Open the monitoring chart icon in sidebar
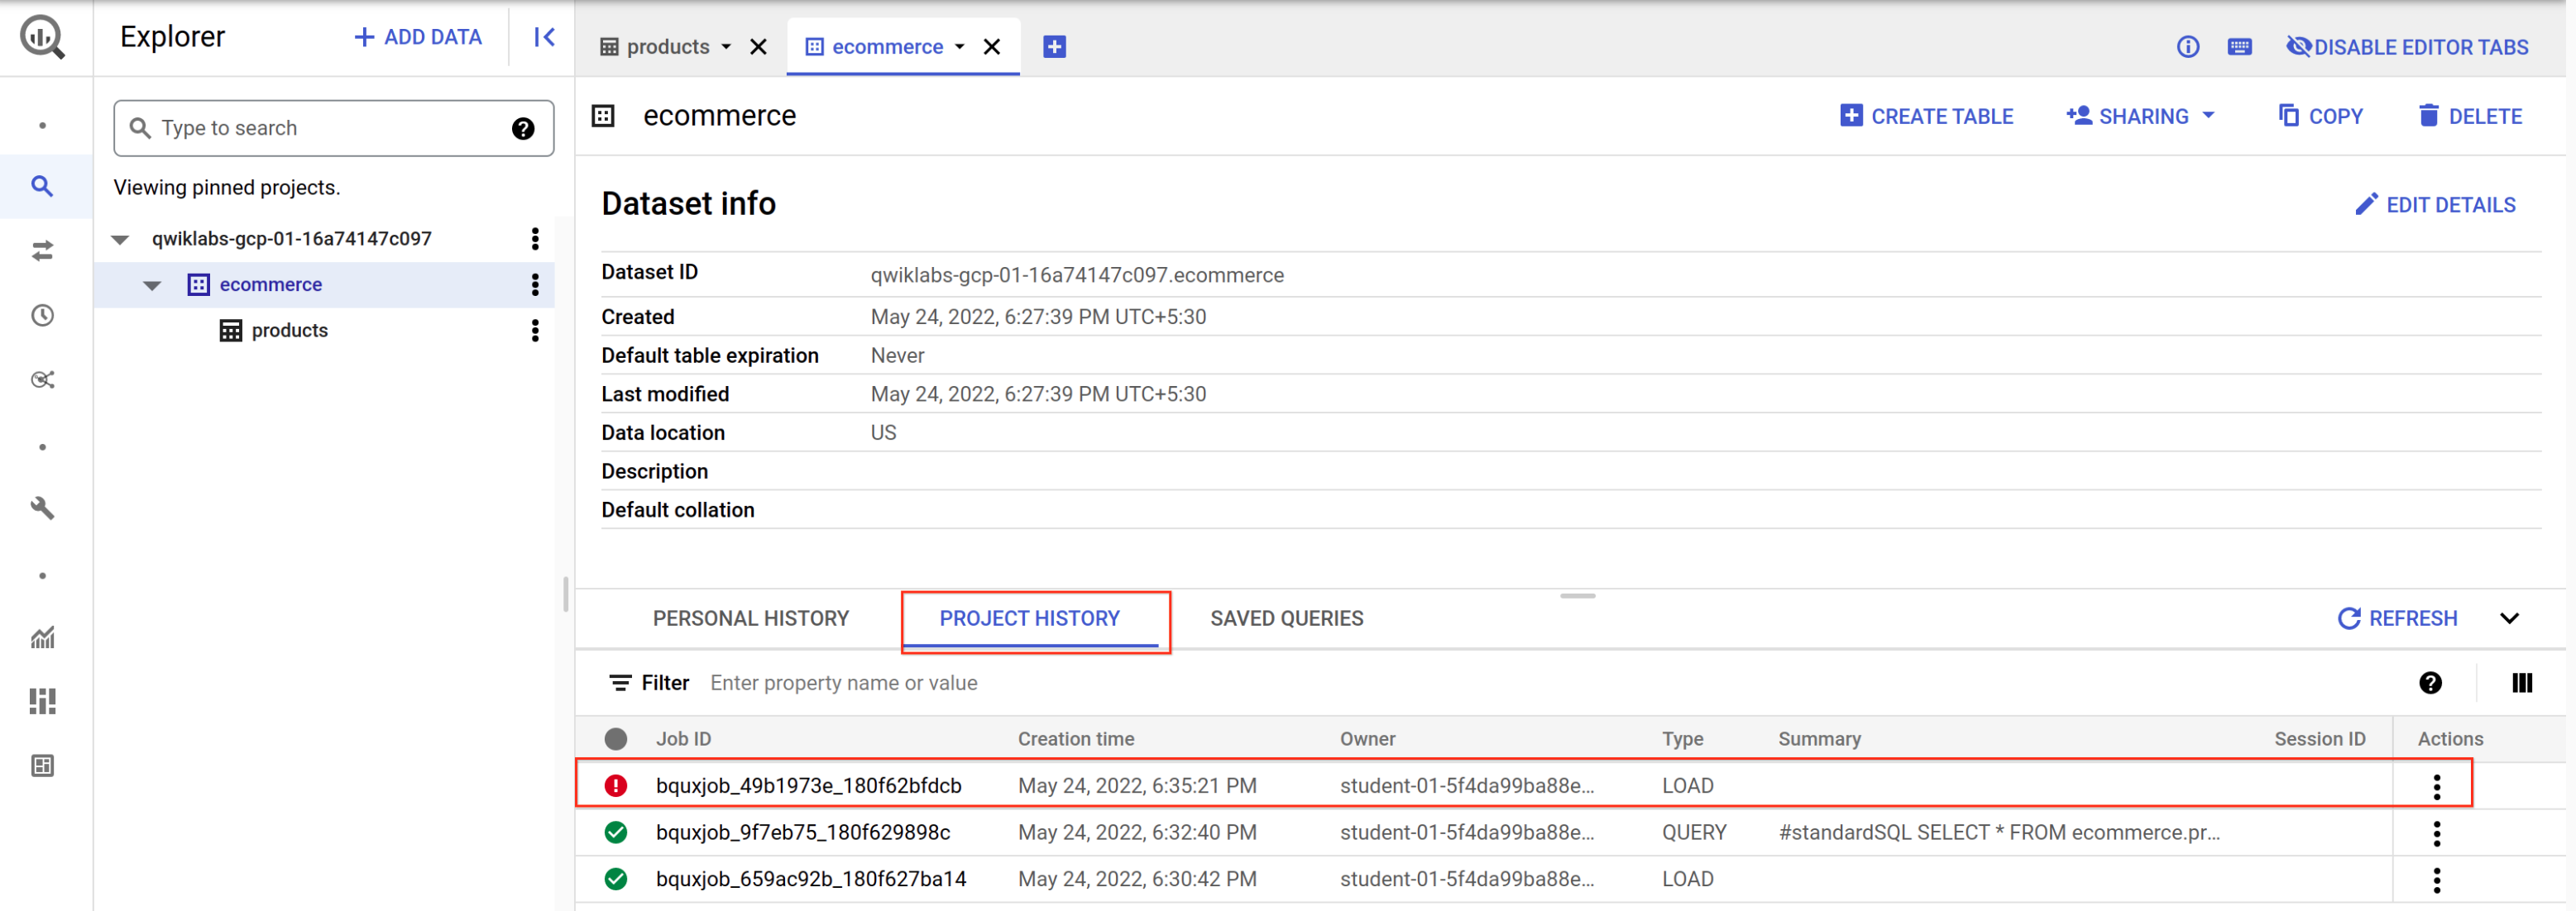This screenshot has height=911, width=2576. coord(42,637)
